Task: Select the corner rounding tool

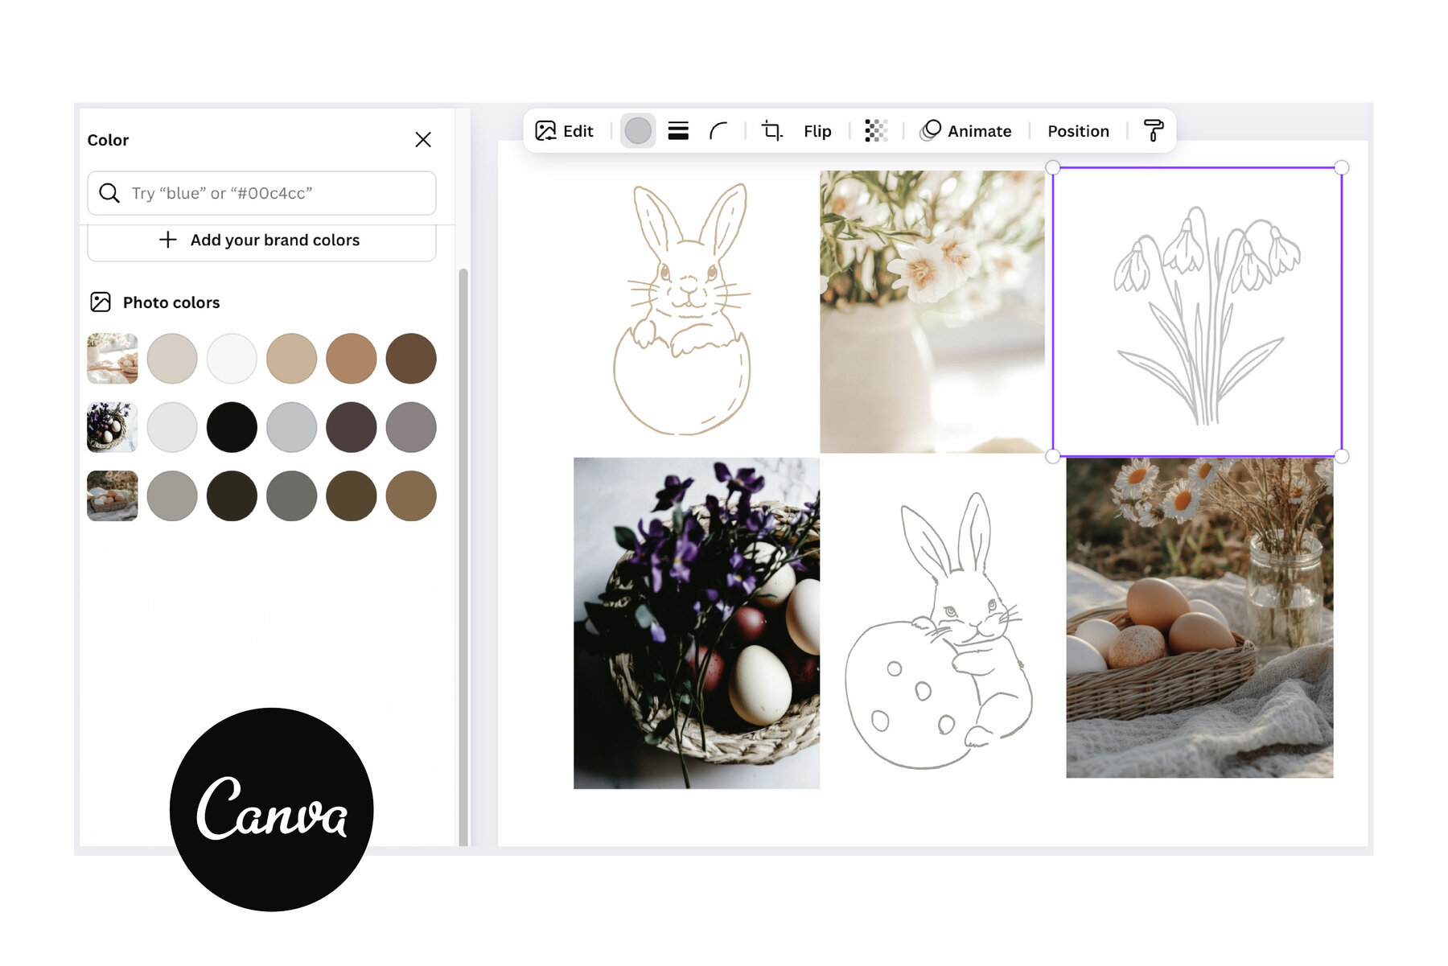Action: [718, 131]
